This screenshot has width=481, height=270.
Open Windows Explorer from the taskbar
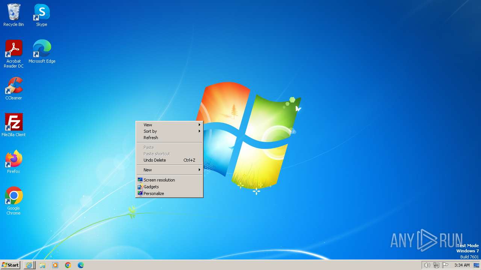pos(42,265)
